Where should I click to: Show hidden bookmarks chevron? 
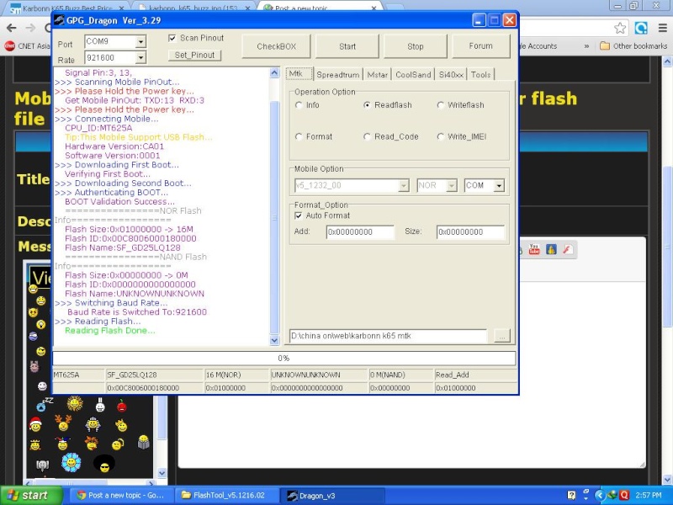pos(586,46)
